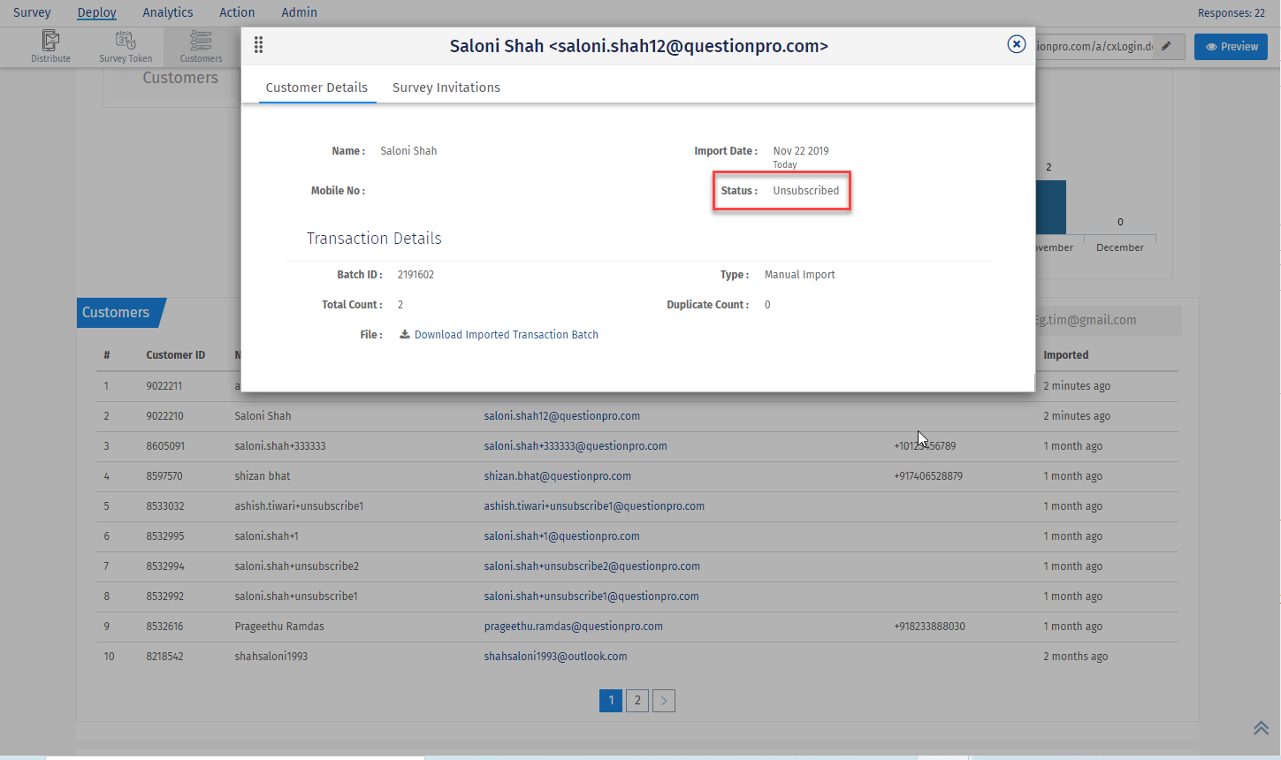1281x760 pixels.
Task: Click the Batch ID value 2191602
Action: pos(416,274)
